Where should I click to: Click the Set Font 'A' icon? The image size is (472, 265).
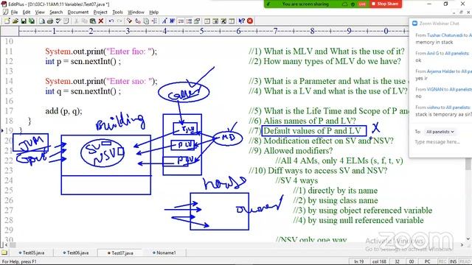point(164,21)
